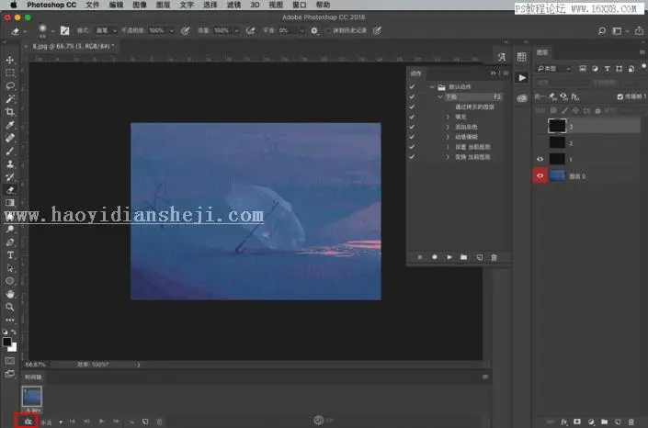
Task: Select the Ellipse shape tool
Action: pyautogui.click(x=10, y=281)
